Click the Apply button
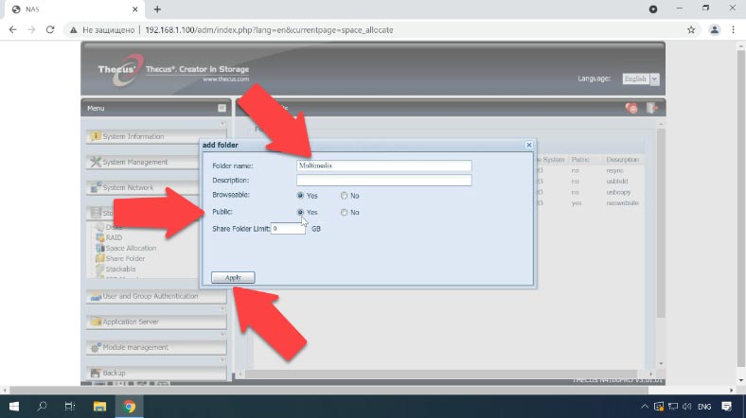 click(x=233, y=277)
